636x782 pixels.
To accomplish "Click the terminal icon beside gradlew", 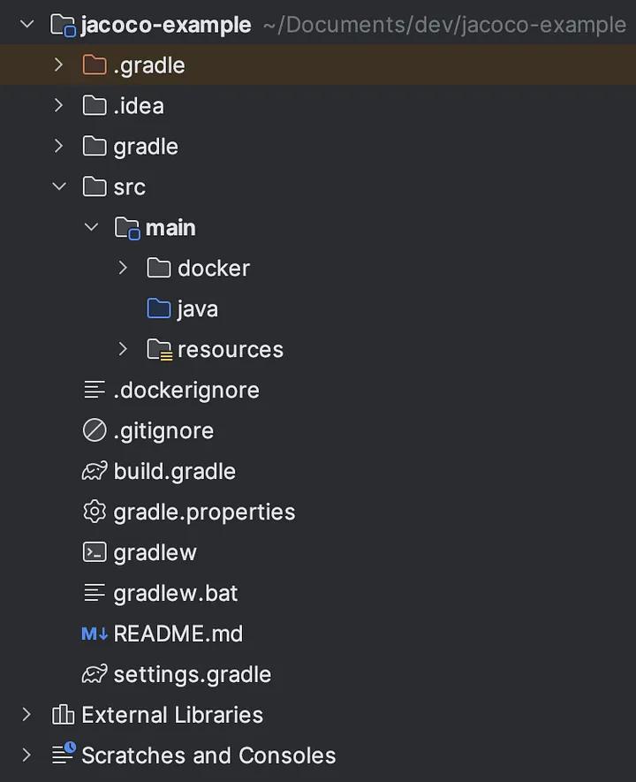I will 95,552.
